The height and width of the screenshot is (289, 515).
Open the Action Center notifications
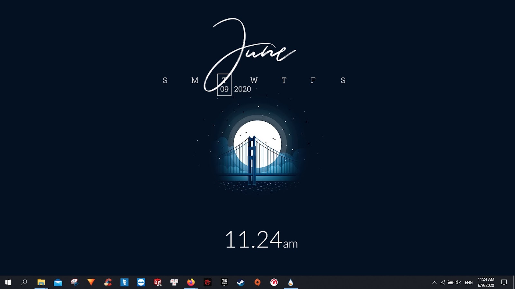click(x=504, y=282)
